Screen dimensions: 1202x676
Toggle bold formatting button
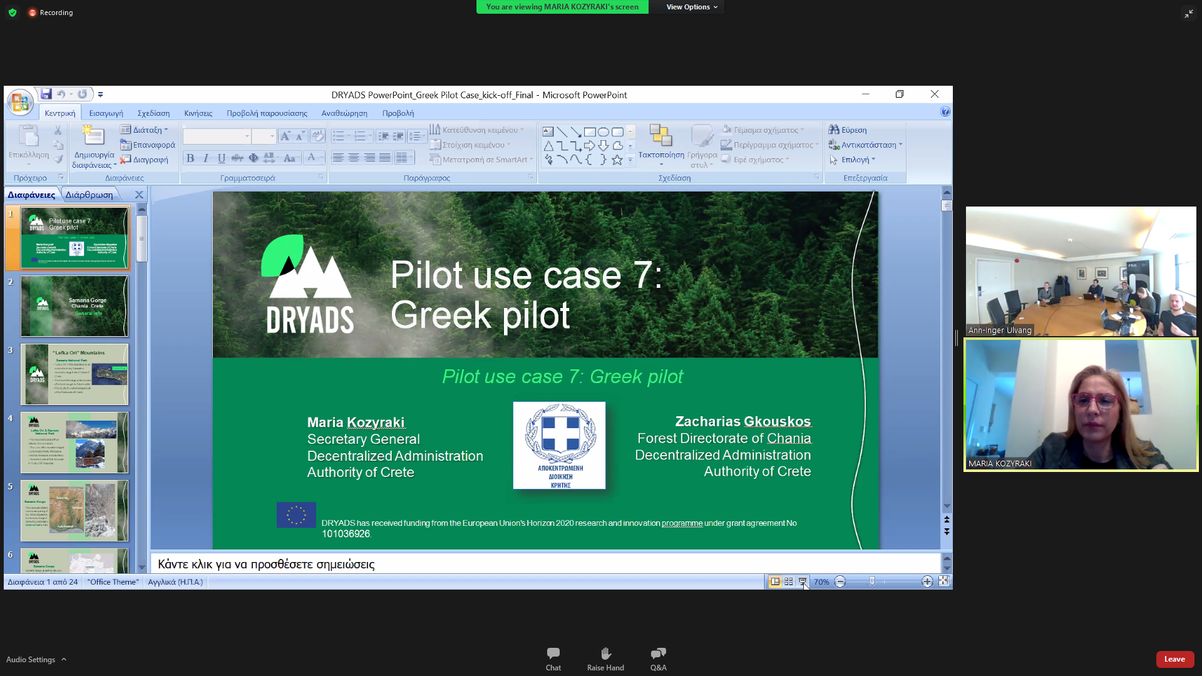[190, 158]
